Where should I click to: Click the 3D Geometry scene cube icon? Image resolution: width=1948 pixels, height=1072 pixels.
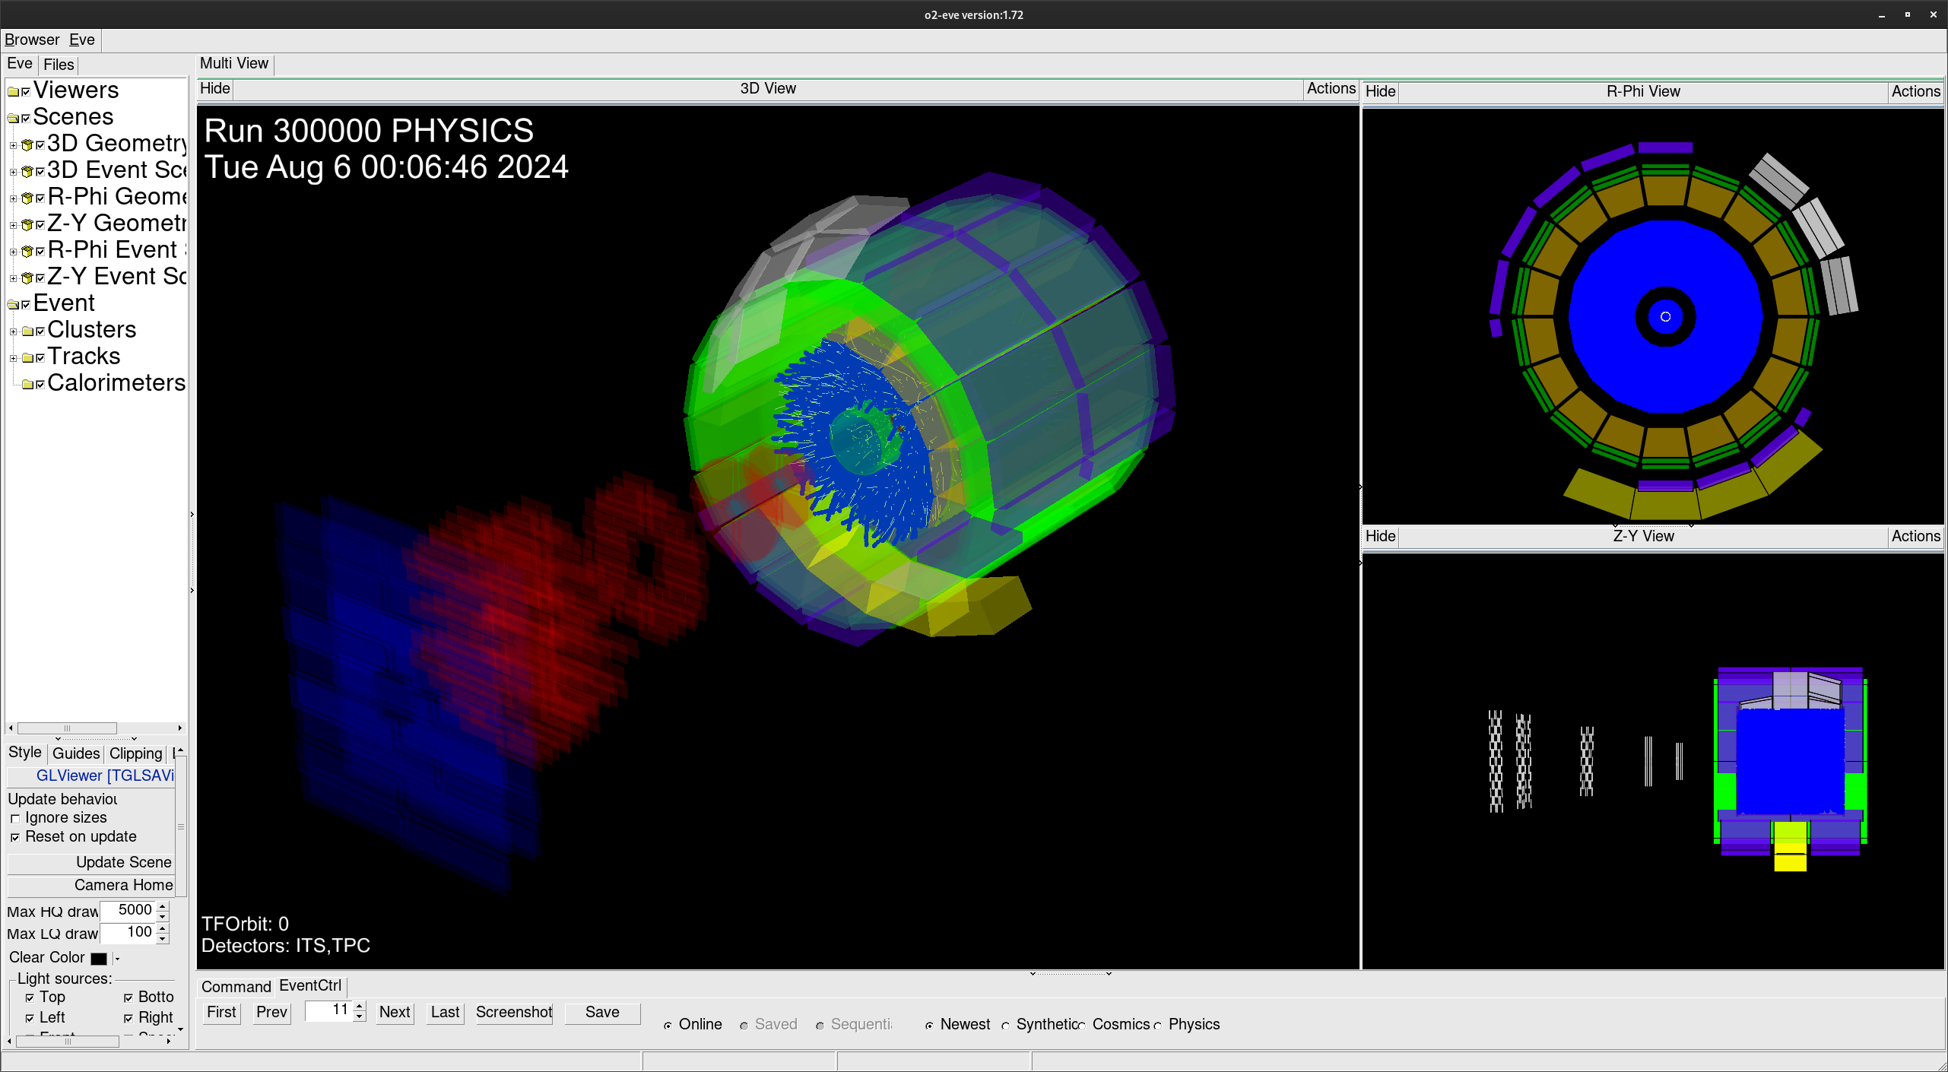[27, 145]
